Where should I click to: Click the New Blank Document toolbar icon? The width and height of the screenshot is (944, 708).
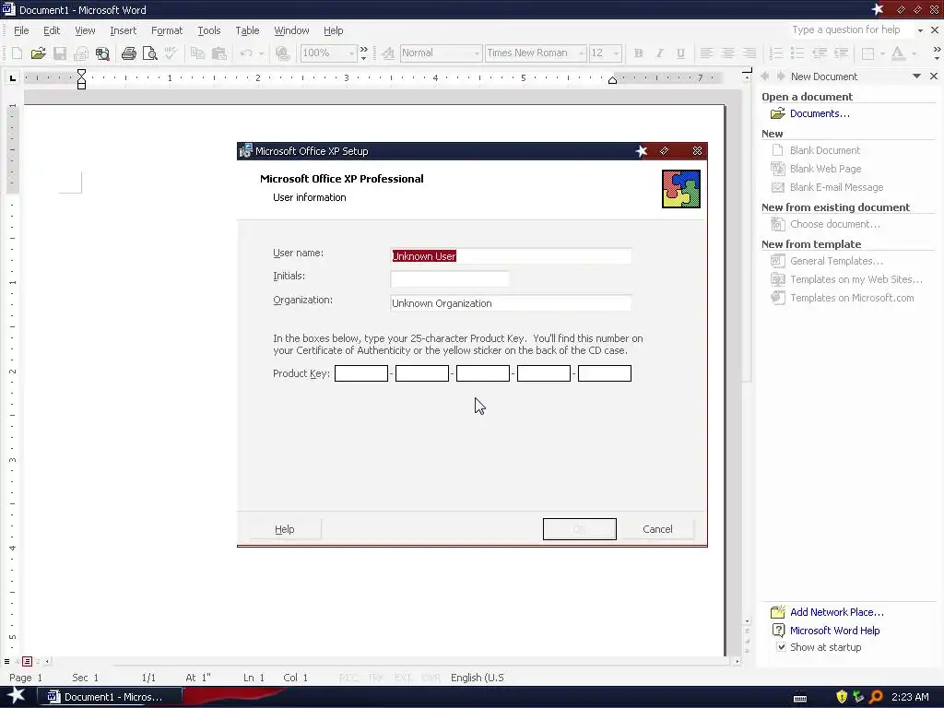pyautogui.click(x=17, y=53)
